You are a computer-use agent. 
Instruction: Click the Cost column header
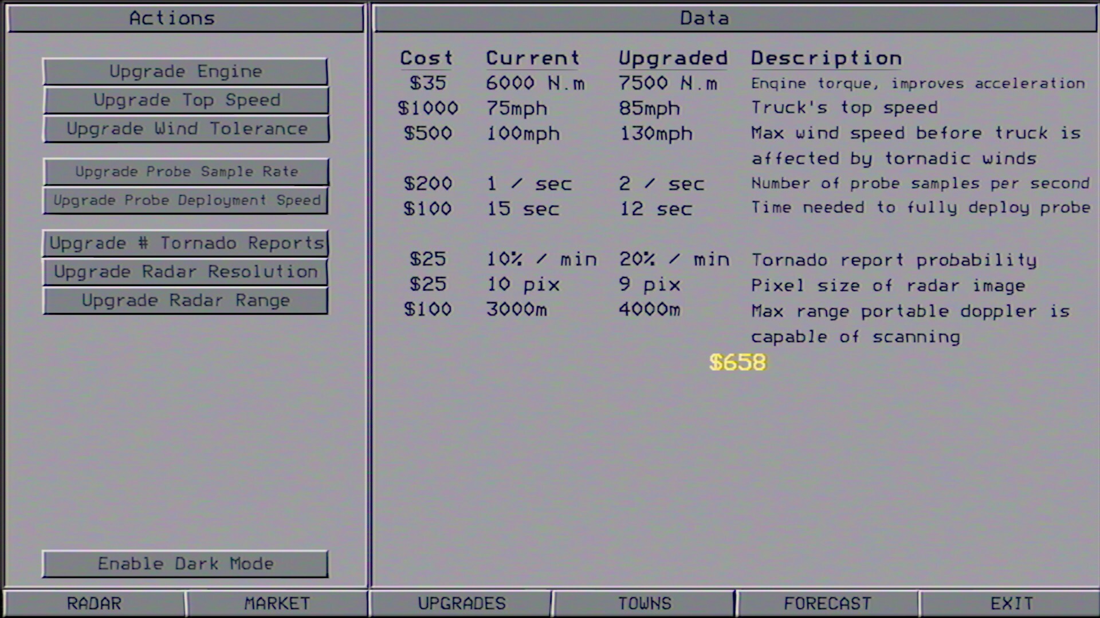(x=426, y=57)
